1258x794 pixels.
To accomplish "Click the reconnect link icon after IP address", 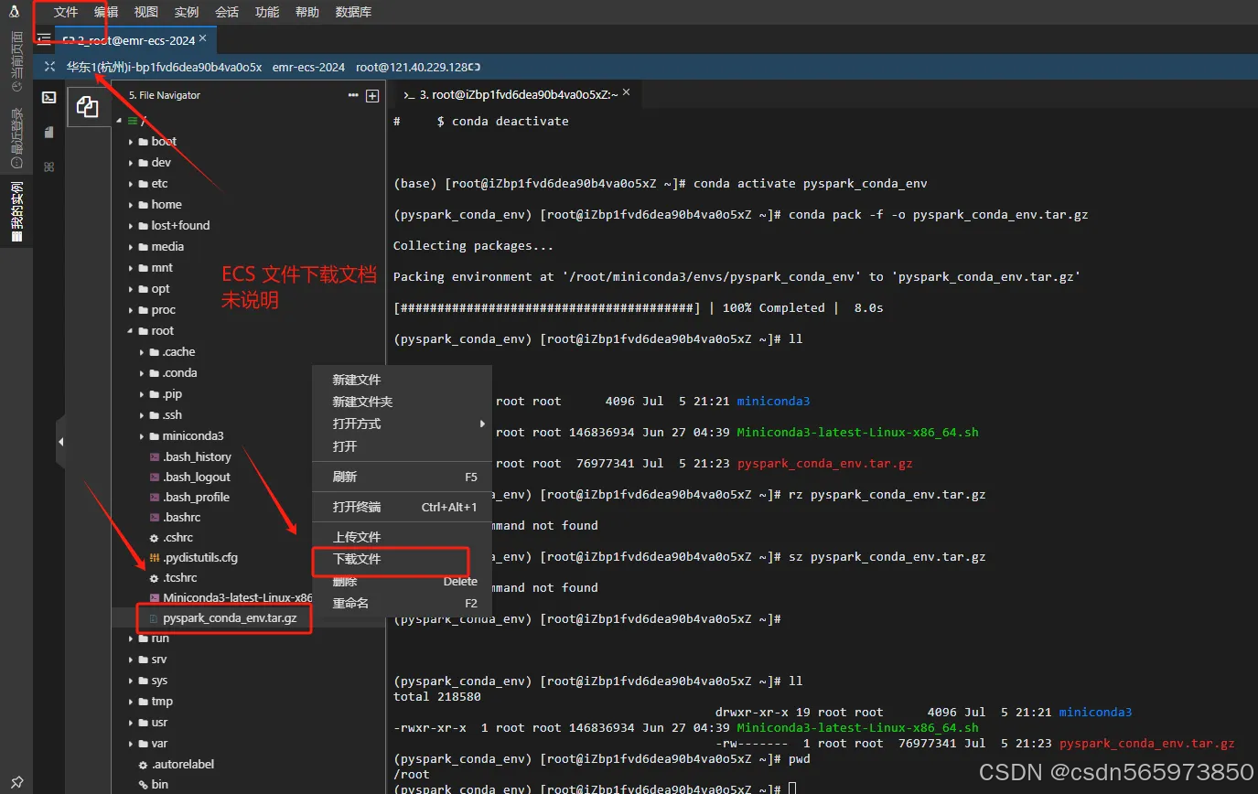I will coord(475,67).
